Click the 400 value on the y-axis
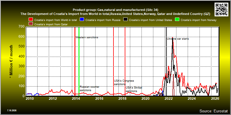Screen dimensions: 231x115 pos(22,57)
